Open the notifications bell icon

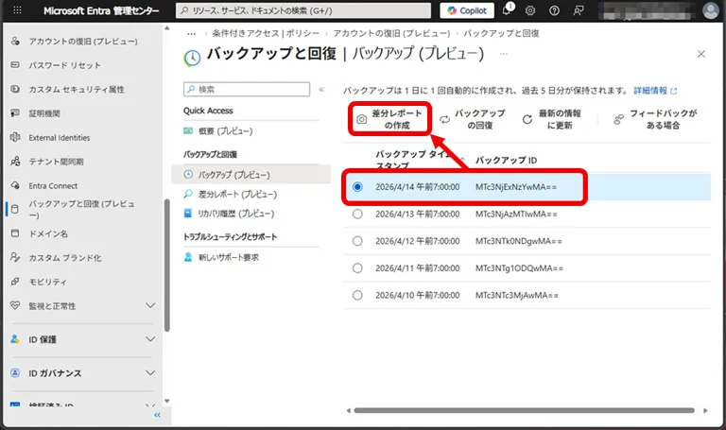507,10
